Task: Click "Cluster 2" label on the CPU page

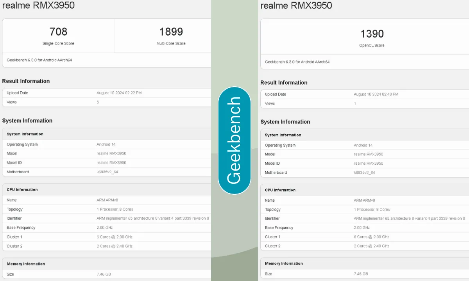Action: click(14, 246)
